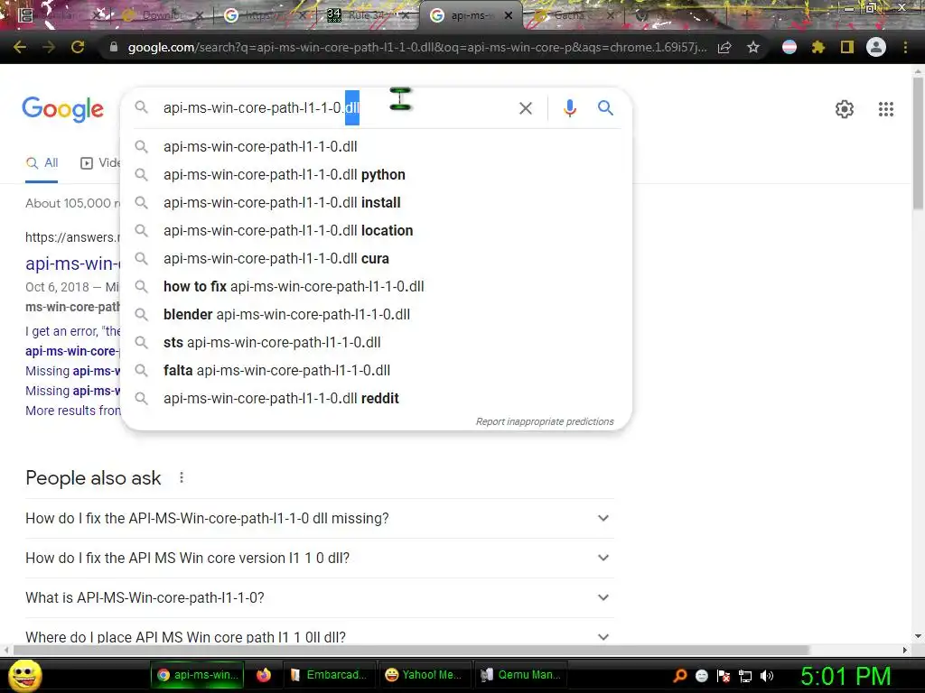This screenshot has width=925, height=693.
Task: Switch to the 'Rule 34' browser tab
Action: (x=367, y=15)
